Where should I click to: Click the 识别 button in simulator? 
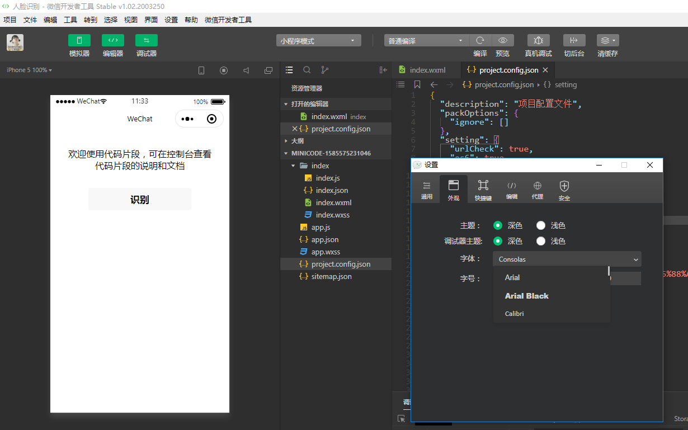(140, 200)
